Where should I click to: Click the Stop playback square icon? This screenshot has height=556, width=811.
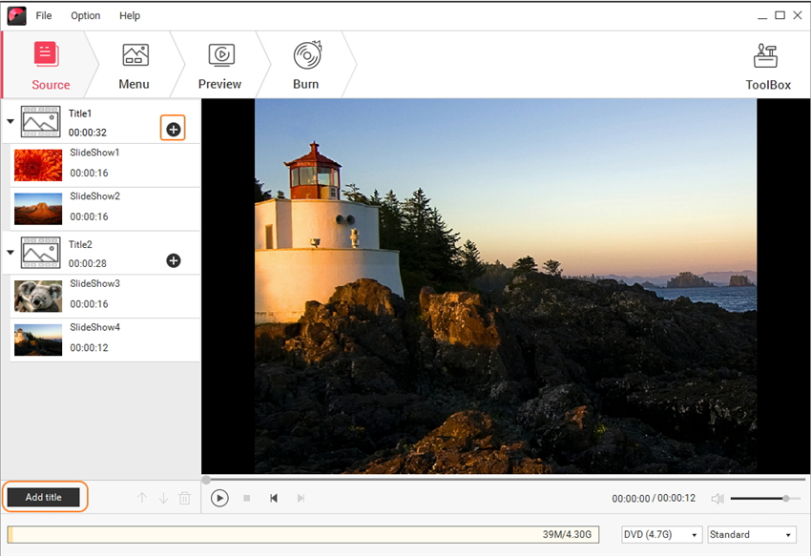tap(246, 498)
